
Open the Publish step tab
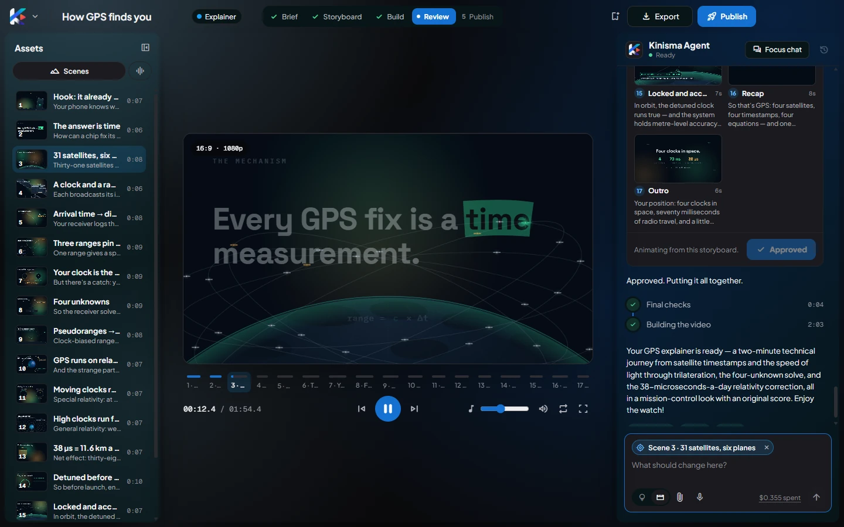[x=478, y=16]
